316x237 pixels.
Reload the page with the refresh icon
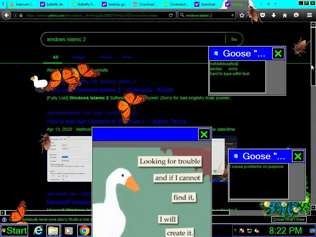(171, 15)
